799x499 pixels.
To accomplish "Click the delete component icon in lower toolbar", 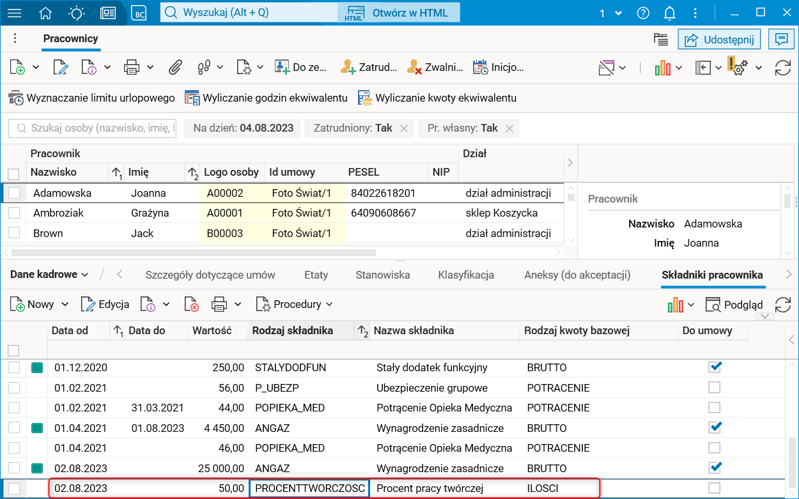I will 191,305.
